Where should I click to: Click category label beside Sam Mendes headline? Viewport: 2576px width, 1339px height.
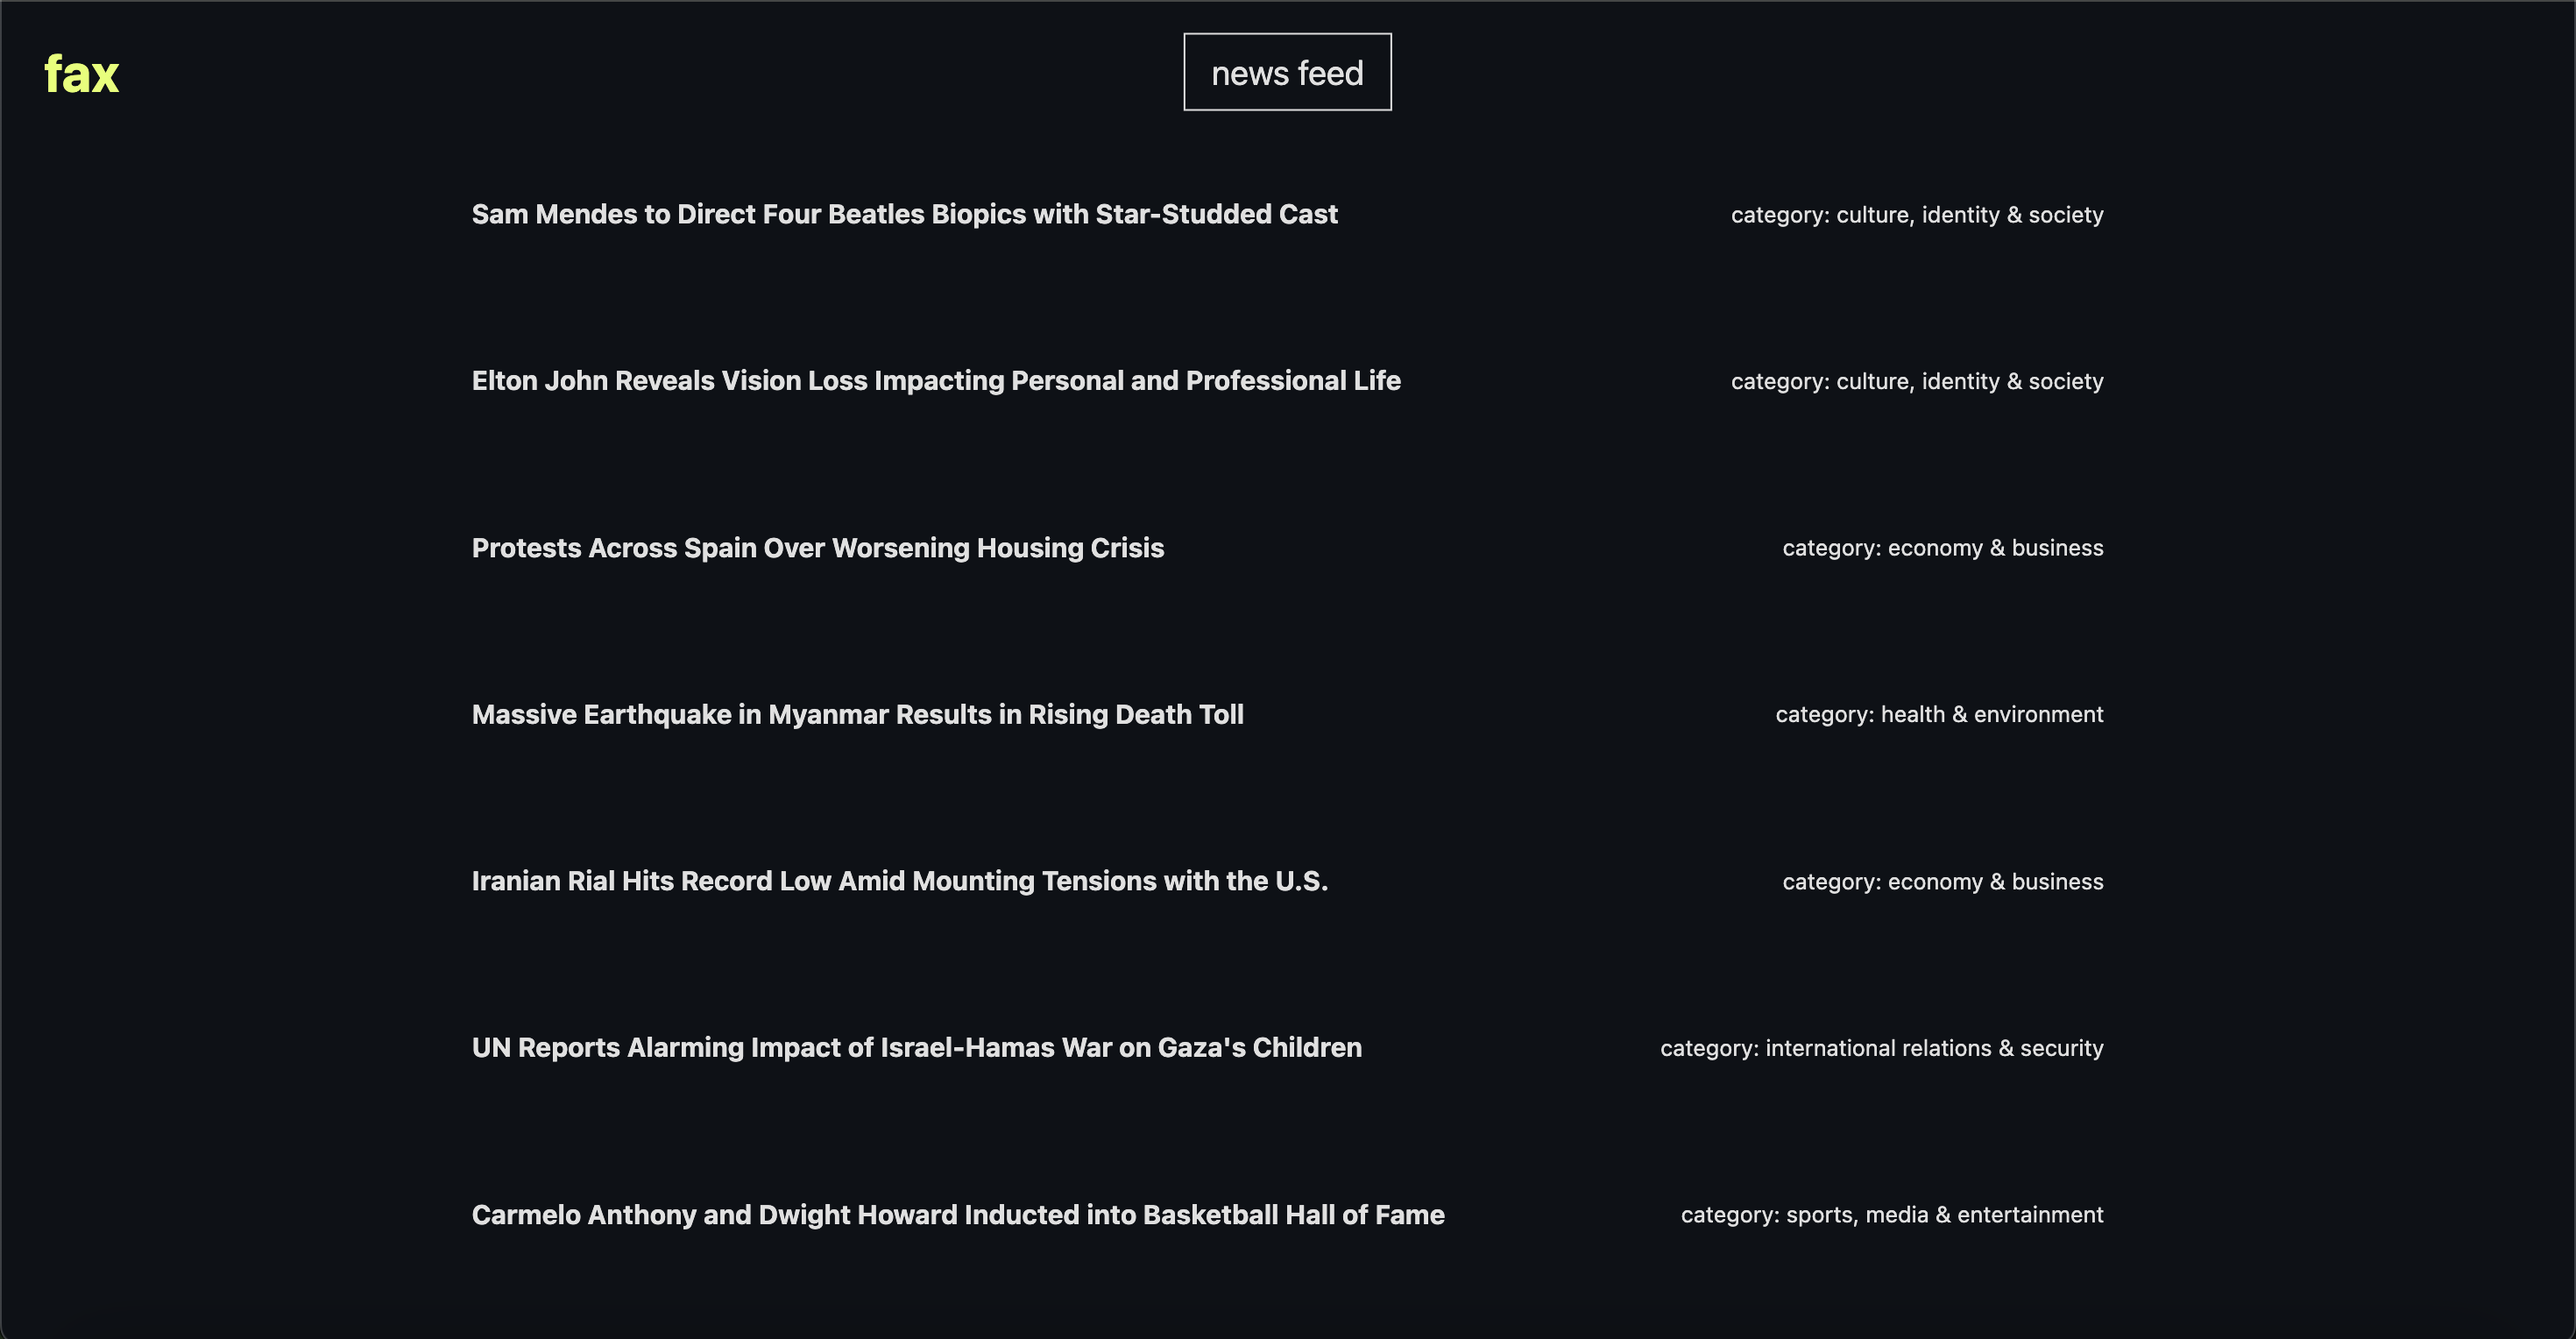tap(1916, 215)
